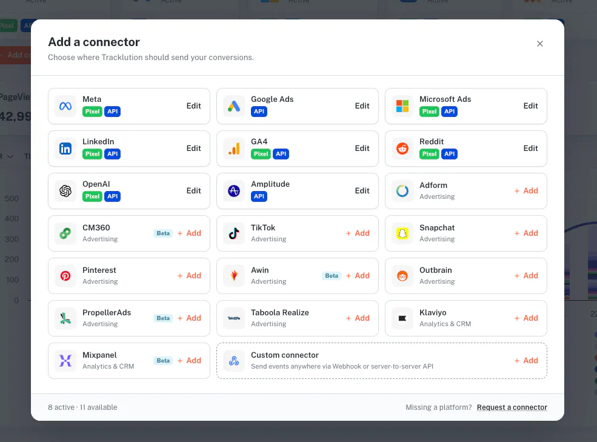Image resolution: width=597 pixels, height=442 pixels.
Task: Click the 'Taboola Realize' name text
Action: (x=280, y=312)
